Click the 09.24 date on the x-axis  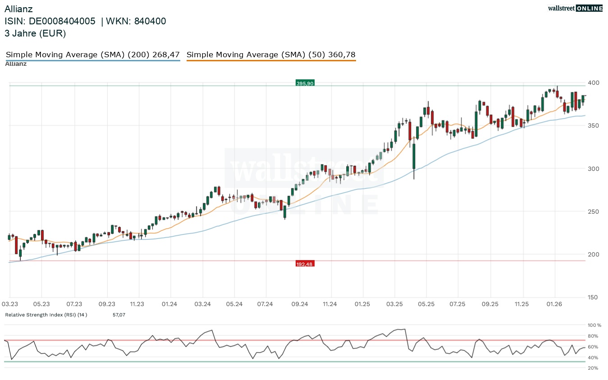(299, 304)
